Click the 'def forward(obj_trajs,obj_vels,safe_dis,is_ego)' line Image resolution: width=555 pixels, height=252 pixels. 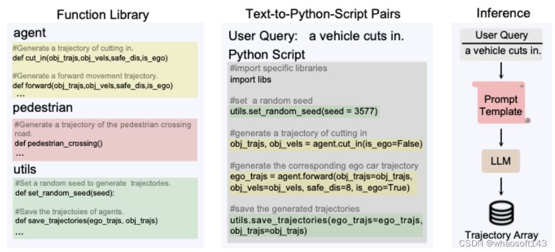click(93, 85)
